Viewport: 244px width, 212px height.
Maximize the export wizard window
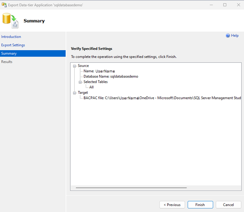tap(225, 5)
